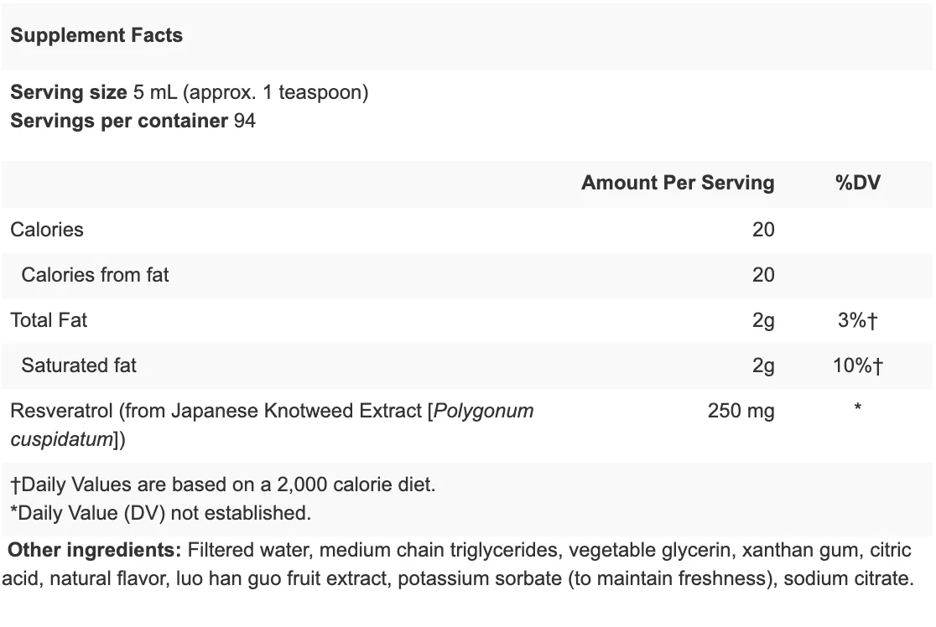Click the Calories amount value of 20
Viewport: 936px width, 627px height.
coord(763,230)
